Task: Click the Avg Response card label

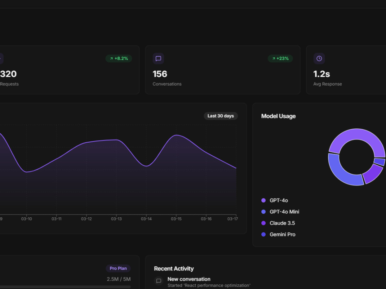Action: 327,84
